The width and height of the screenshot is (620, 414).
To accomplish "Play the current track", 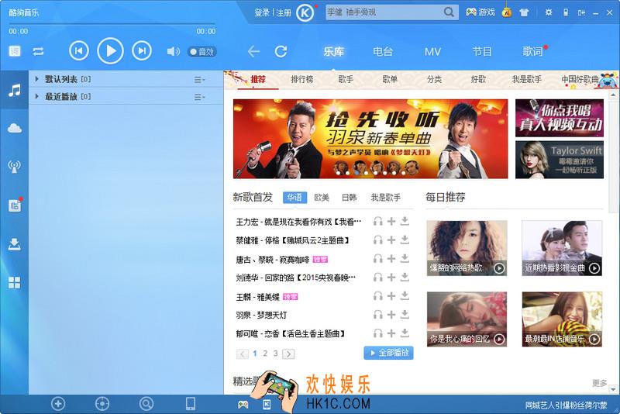I will point(110,51).
